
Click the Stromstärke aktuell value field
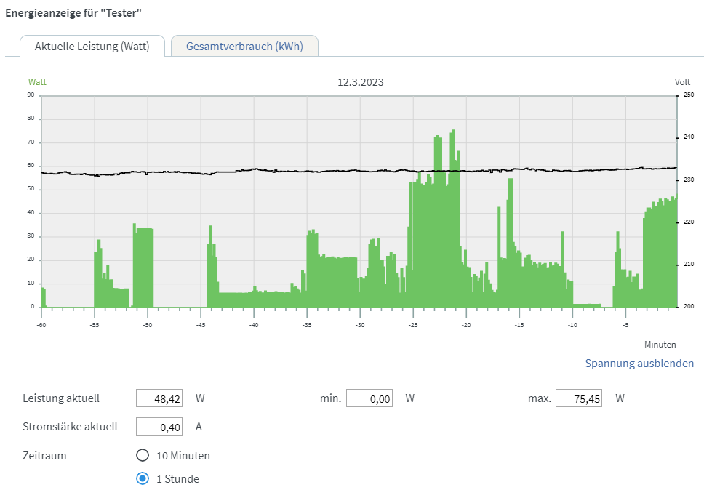point(159,427)
